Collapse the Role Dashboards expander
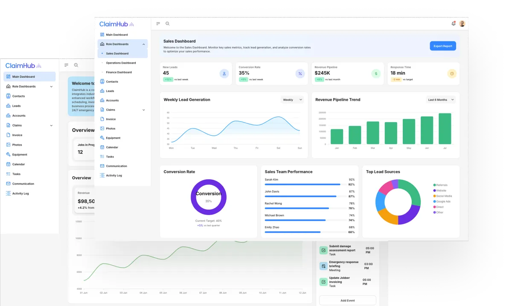Image resolution: width=512 pixels, height=306 pixels. tap(143, 44)
